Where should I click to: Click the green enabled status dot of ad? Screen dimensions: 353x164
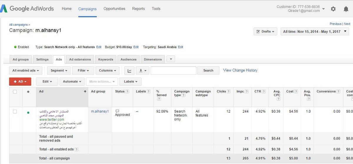point(28,112)
